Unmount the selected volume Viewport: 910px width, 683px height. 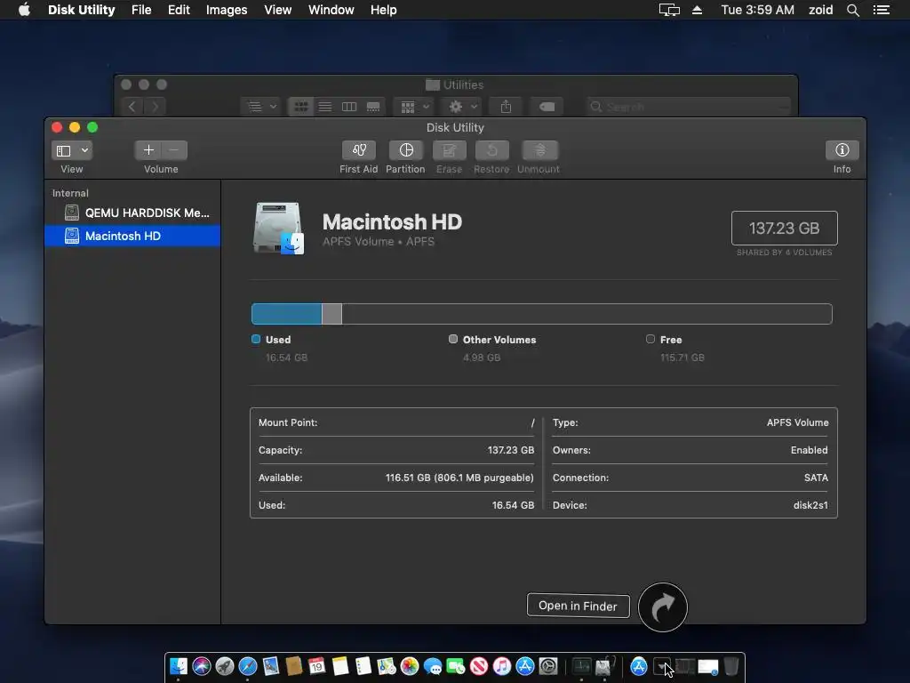[539, 150]
